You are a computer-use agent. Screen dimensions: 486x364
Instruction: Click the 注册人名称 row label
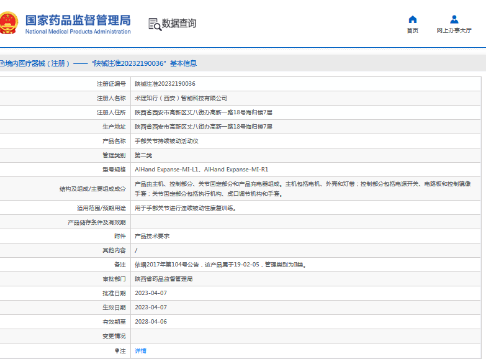[x=111, y=98]
